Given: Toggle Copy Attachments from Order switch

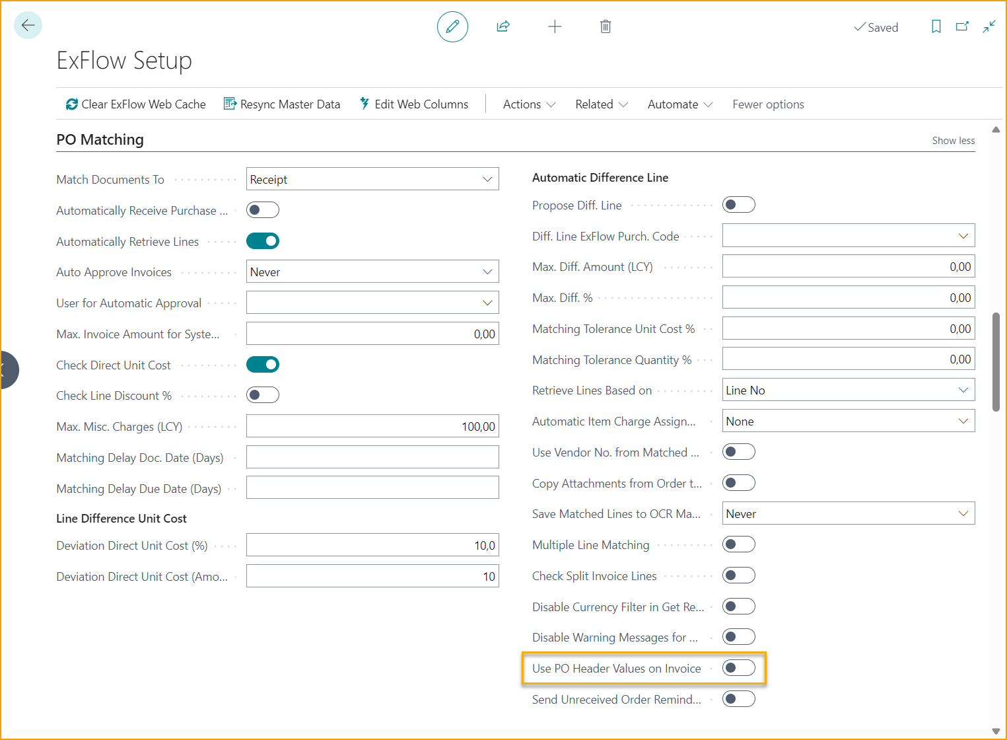Looking at the screenshot, I should [x=739, y=483].
